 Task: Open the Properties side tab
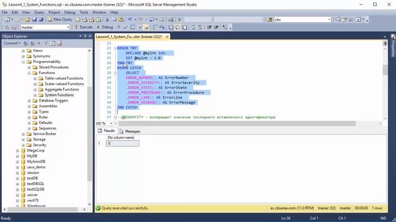point(393,46)
